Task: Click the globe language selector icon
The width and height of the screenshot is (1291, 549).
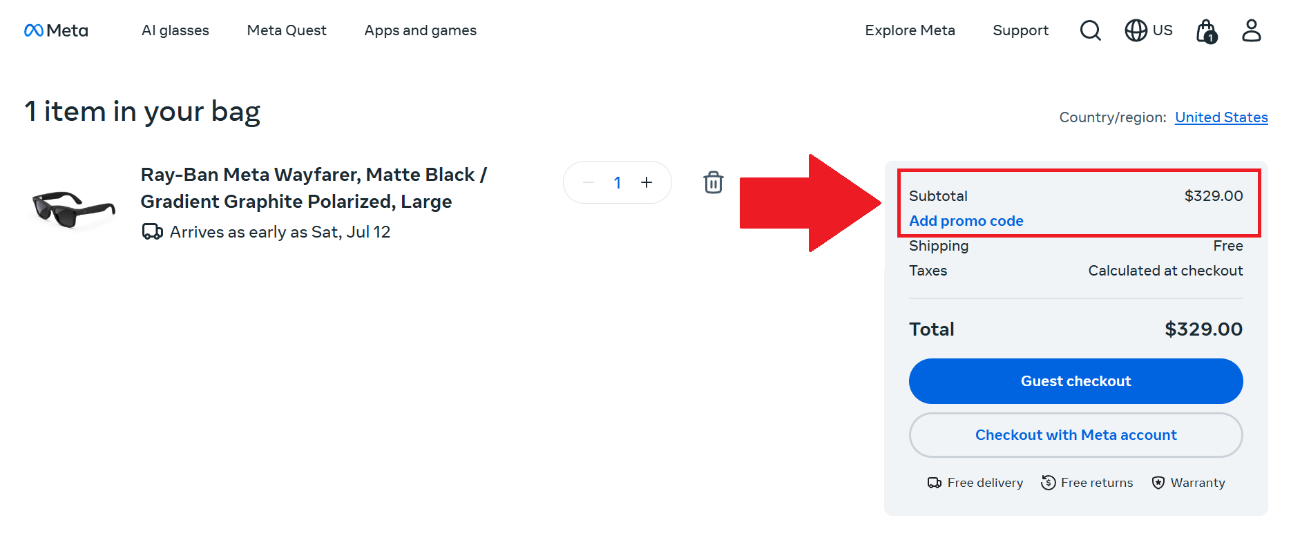Action: (x=1135, y=30)
